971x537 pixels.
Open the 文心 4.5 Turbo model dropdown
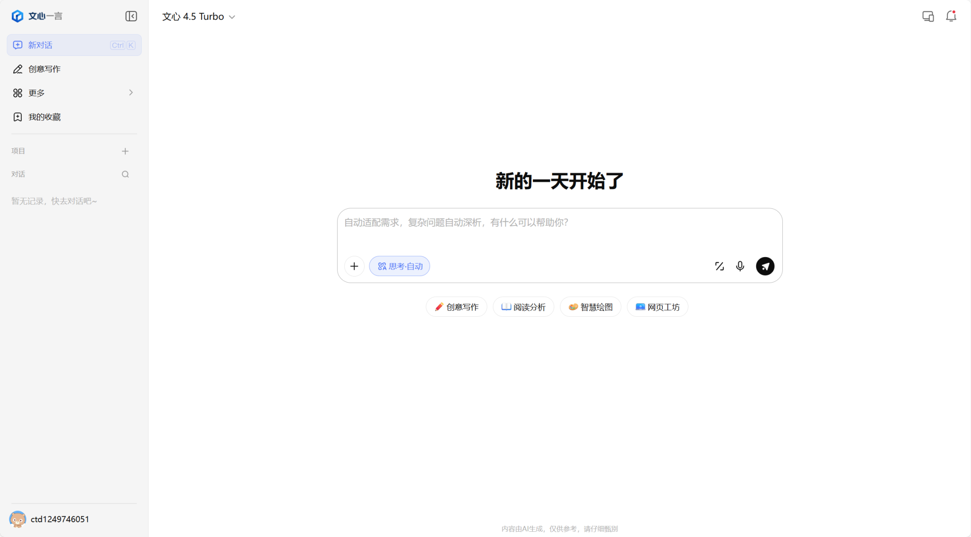(199, 17)
